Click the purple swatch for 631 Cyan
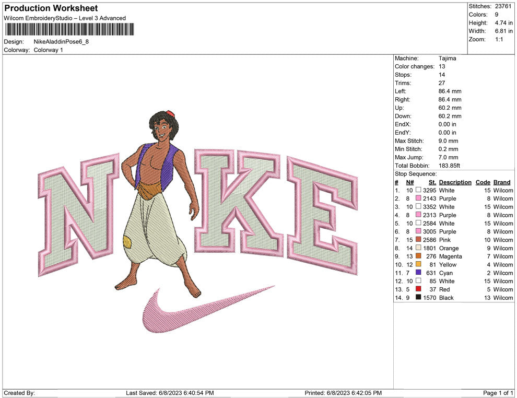 418,272
